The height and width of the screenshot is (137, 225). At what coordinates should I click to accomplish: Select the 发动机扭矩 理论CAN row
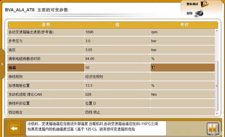point(111,94)
